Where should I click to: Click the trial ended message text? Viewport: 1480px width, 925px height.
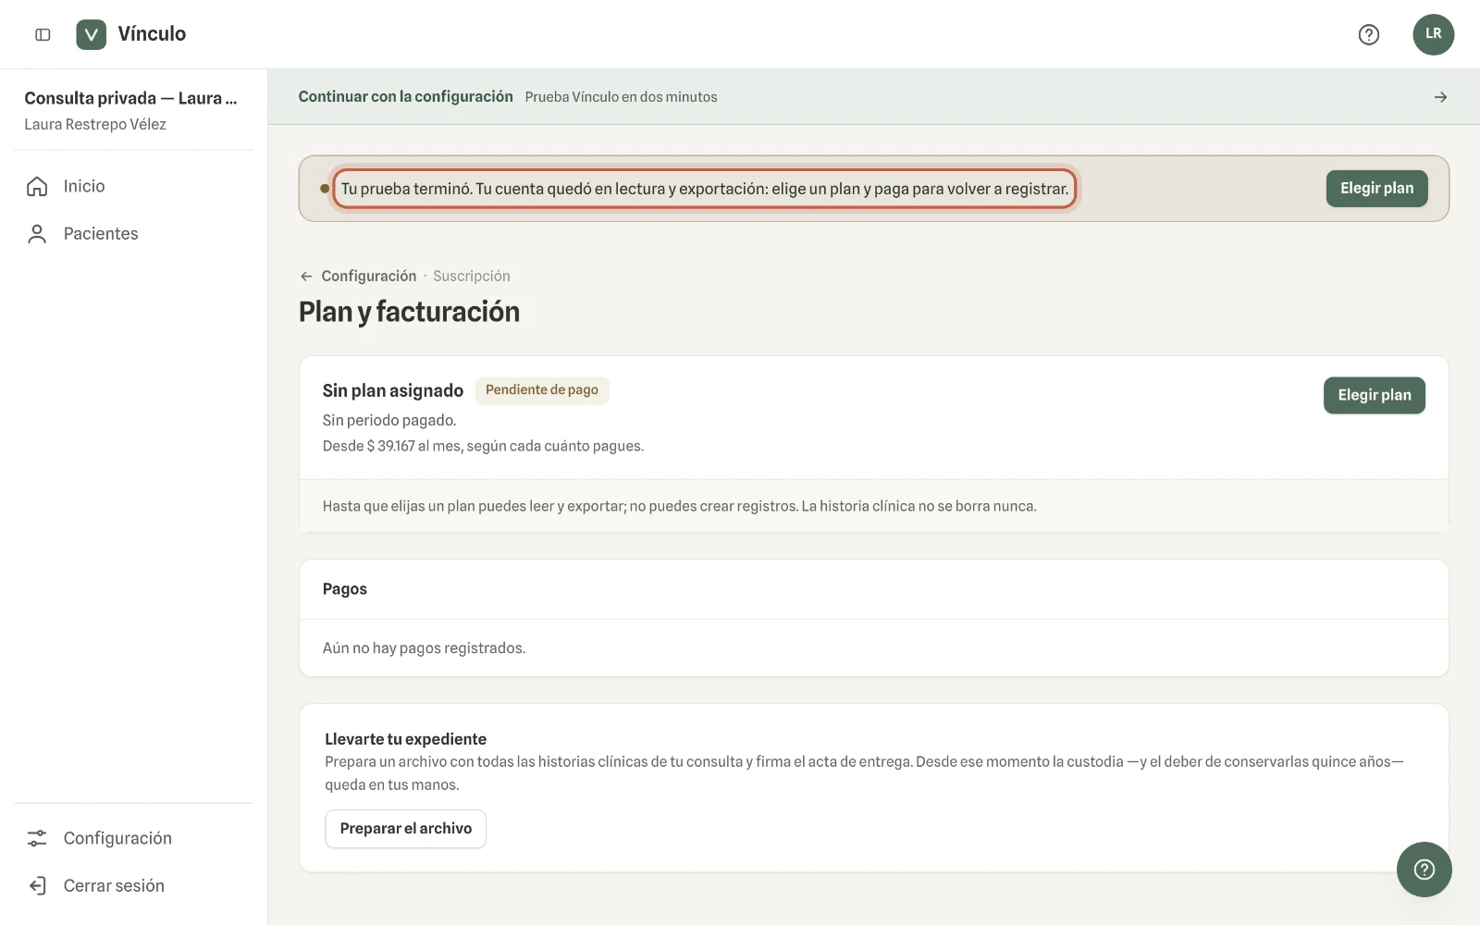704,189
